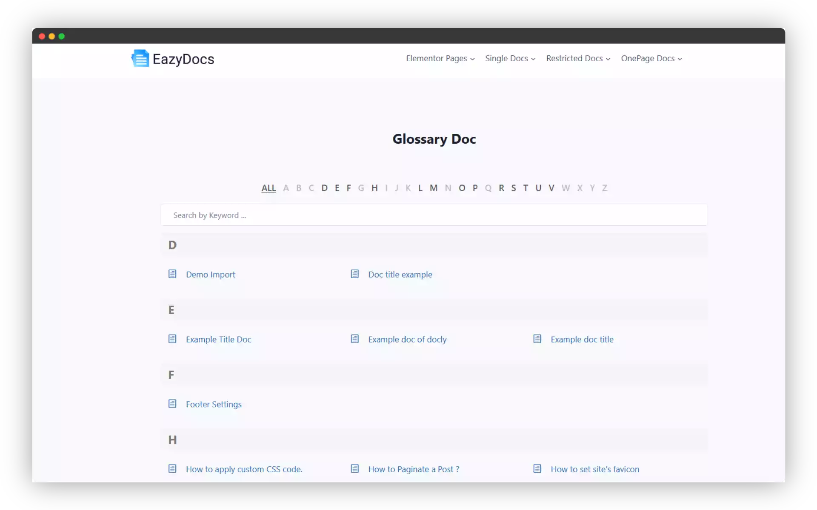Filter glossary by letter H
The height and width of the screenshot is (510, 817).
374,187
